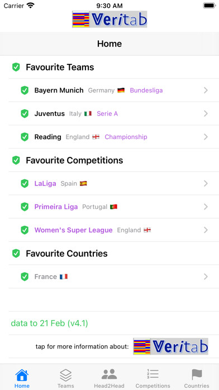Tap the Head2Head people icon
The image size is (219, 390).
[109, 374]
